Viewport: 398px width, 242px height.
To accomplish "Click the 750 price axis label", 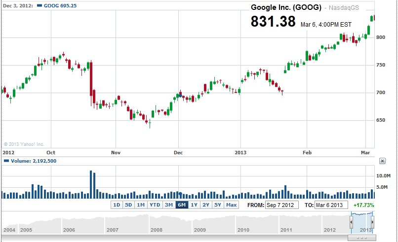I will click(381, 65).
